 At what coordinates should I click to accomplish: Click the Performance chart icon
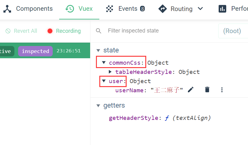tap(222, 9)
